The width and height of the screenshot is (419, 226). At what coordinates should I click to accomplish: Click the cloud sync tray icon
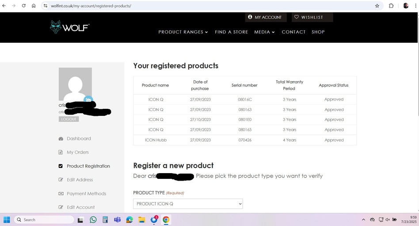tap(372, 219)
